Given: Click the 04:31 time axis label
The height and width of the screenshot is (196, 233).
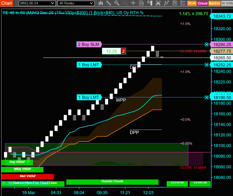Looking at the screenshot, I should 56,193.
